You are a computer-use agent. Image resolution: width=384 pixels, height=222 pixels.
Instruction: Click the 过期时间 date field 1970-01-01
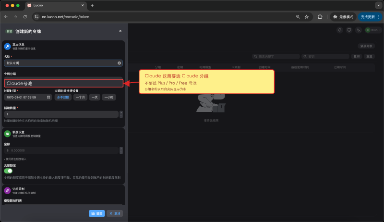coord(28,97)
